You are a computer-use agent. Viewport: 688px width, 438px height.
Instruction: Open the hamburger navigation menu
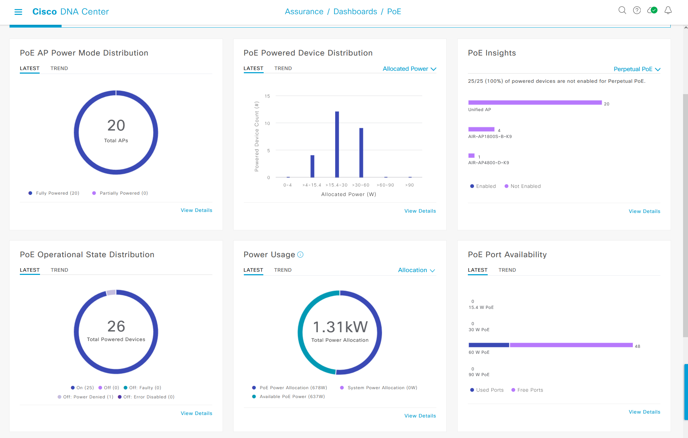(18, 12)
